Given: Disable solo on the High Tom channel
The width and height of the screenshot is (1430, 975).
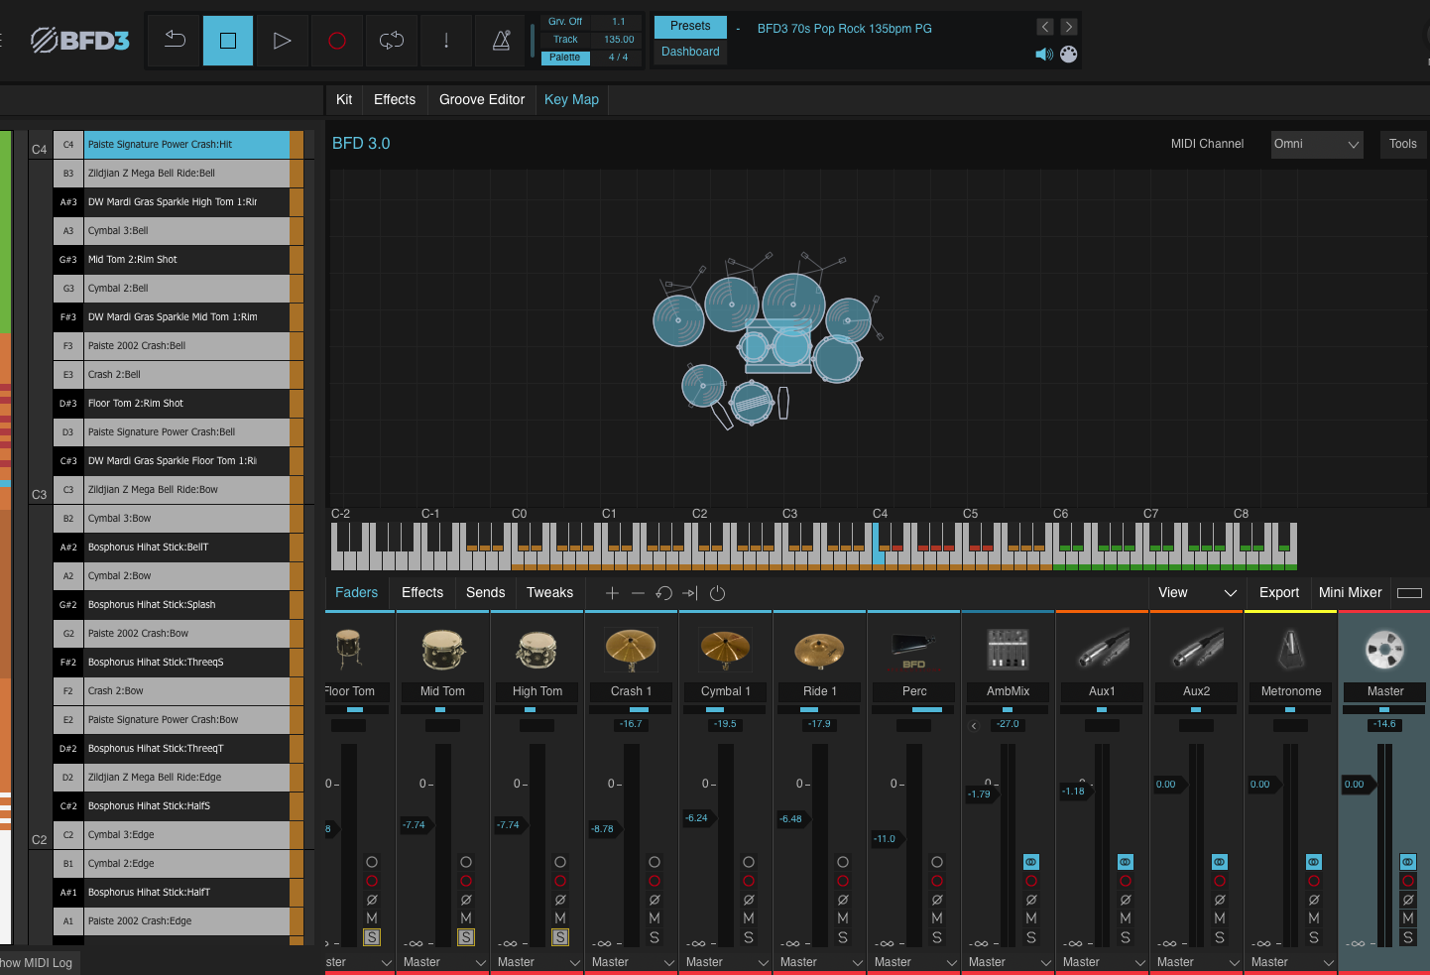Looking at the screenshot, I should click(x=560, y=937).
